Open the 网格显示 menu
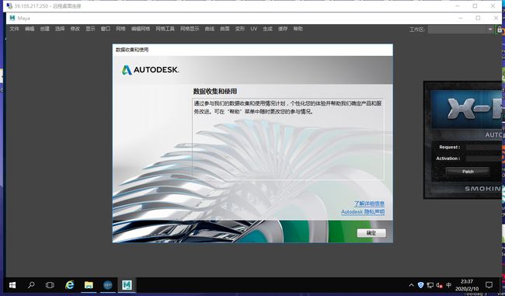The height and width of the screenshot is (296, 505). pyautogui.click(x=190, y=29)
